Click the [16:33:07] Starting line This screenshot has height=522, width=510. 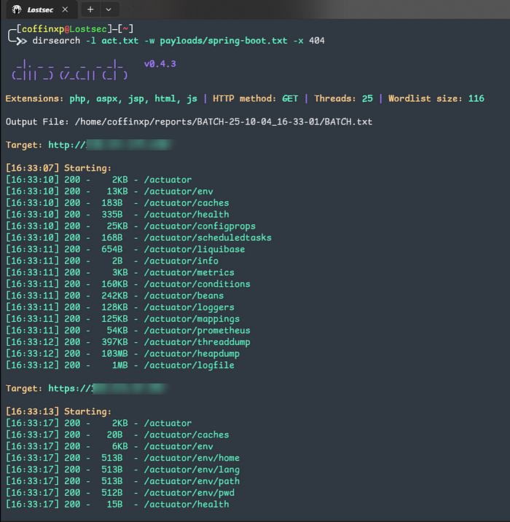pos(59,168)
